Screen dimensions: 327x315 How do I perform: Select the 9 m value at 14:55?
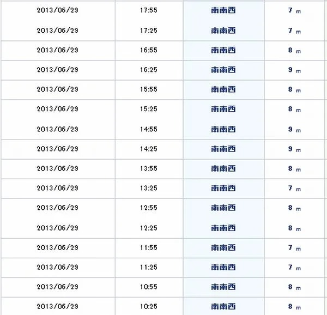click(x=294, y=130)
